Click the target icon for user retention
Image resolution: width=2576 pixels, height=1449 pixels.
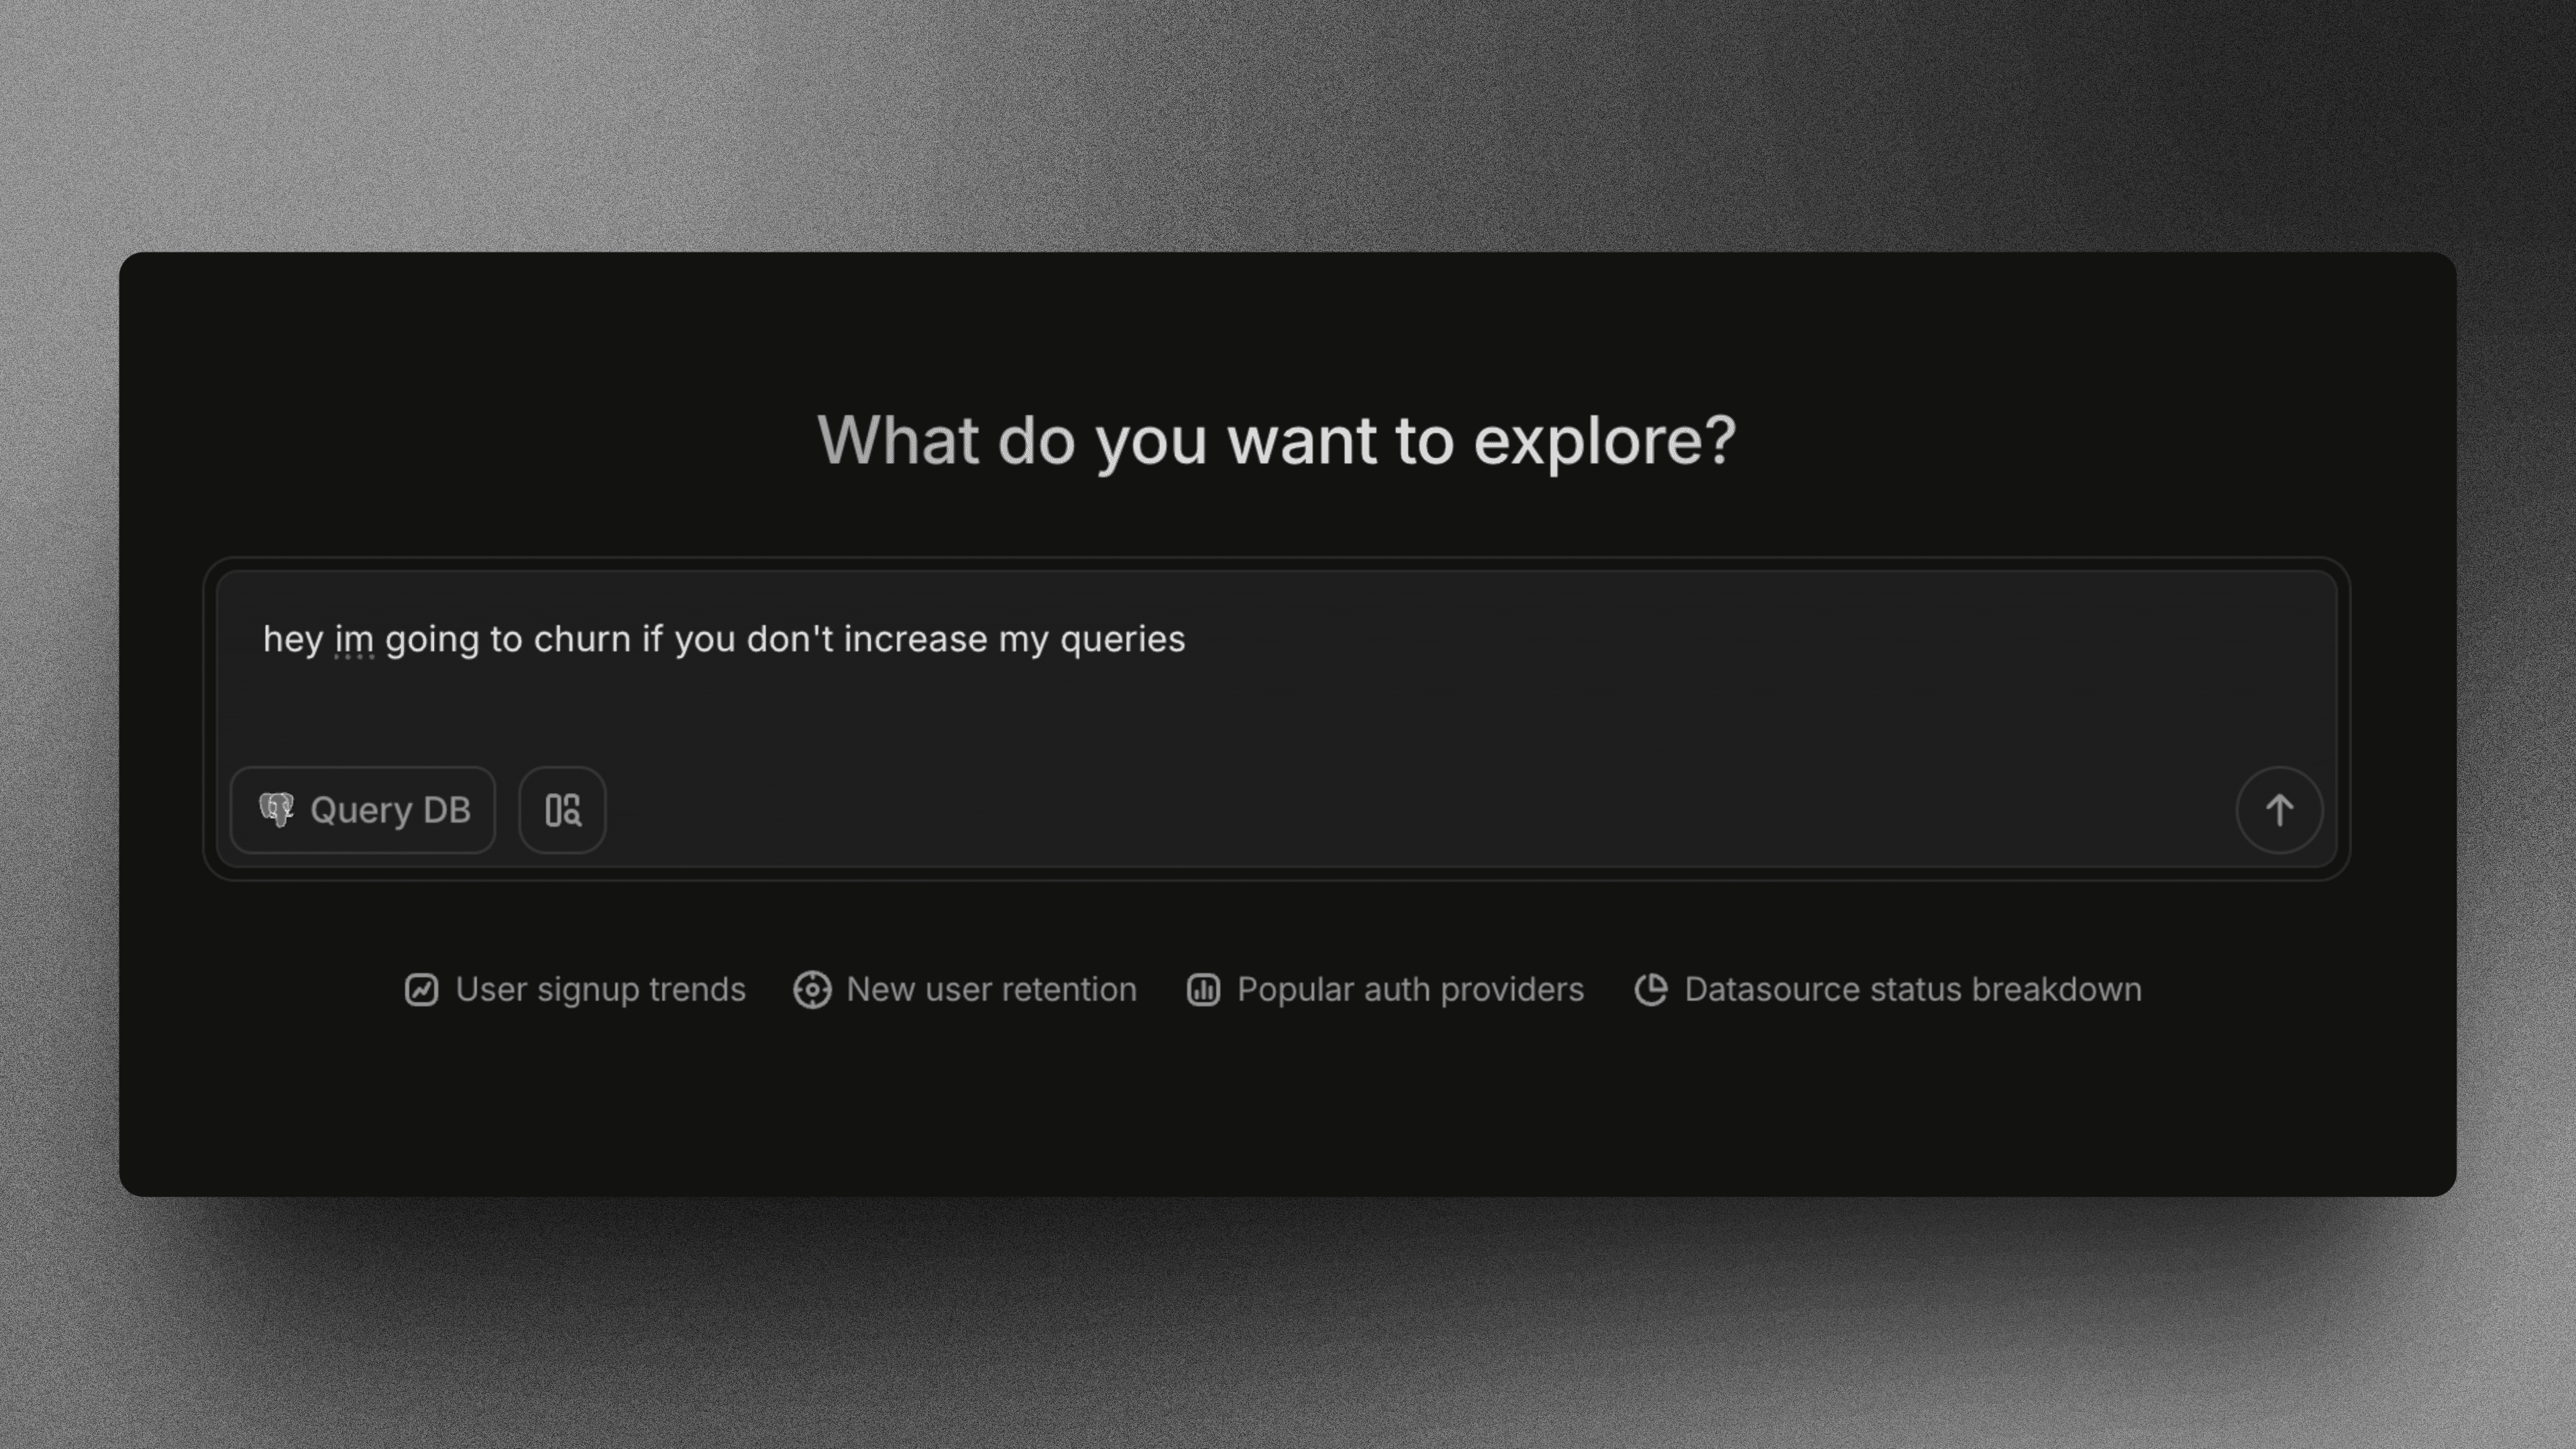[x=812, y=990]
